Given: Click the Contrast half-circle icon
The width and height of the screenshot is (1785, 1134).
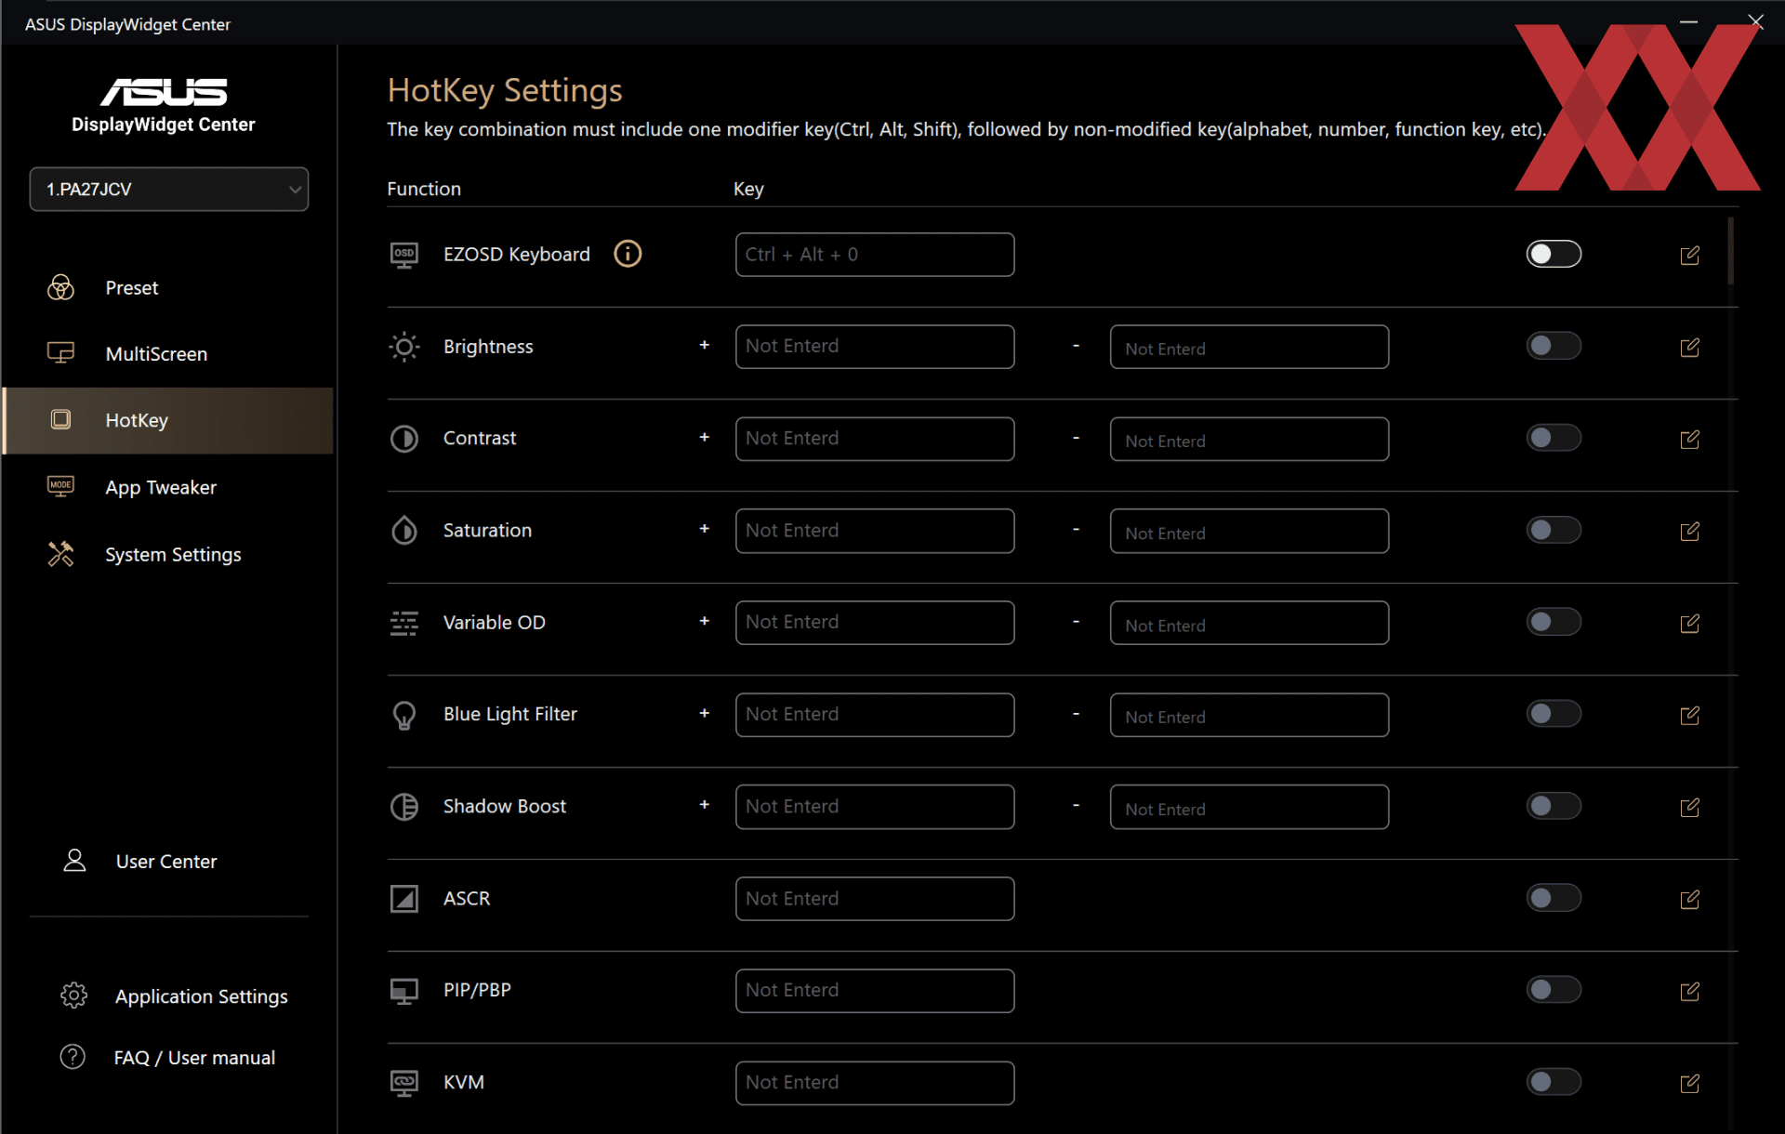Looking at the screenshot, I should pos(403,439).
